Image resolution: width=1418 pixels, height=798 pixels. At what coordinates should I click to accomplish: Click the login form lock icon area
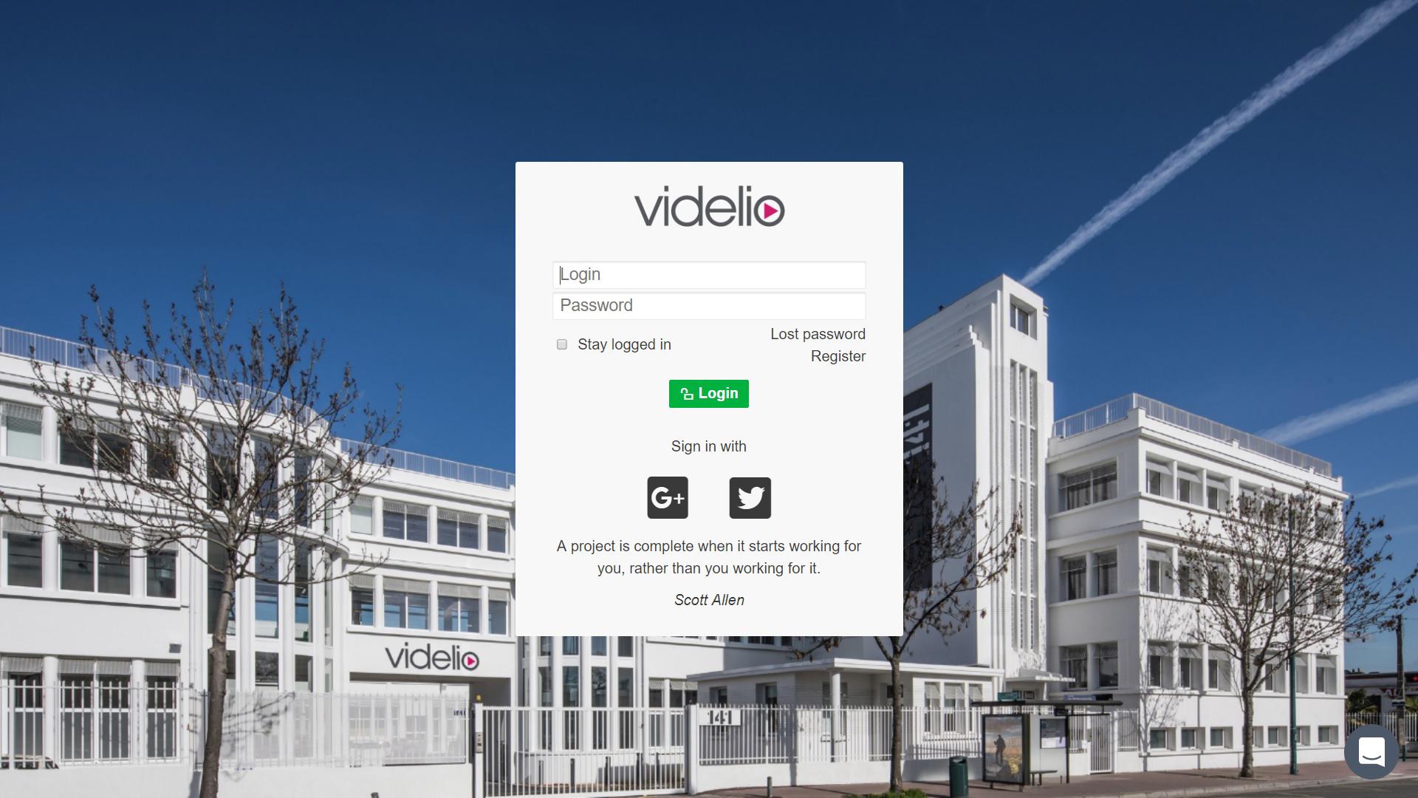click(688, 394)
